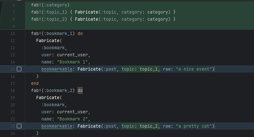Place cursor on fab!(:category) line
Viewport: 254px width, 137px height.
click(50, 5)
